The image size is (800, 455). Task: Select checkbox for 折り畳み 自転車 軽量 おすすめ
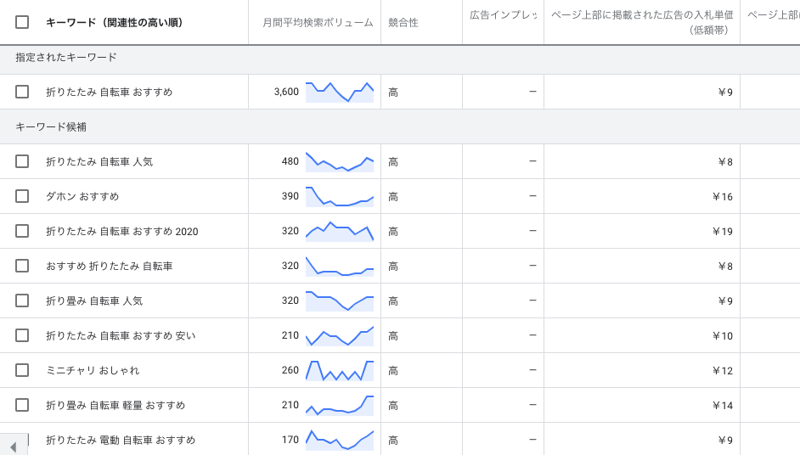coord(22,405)
